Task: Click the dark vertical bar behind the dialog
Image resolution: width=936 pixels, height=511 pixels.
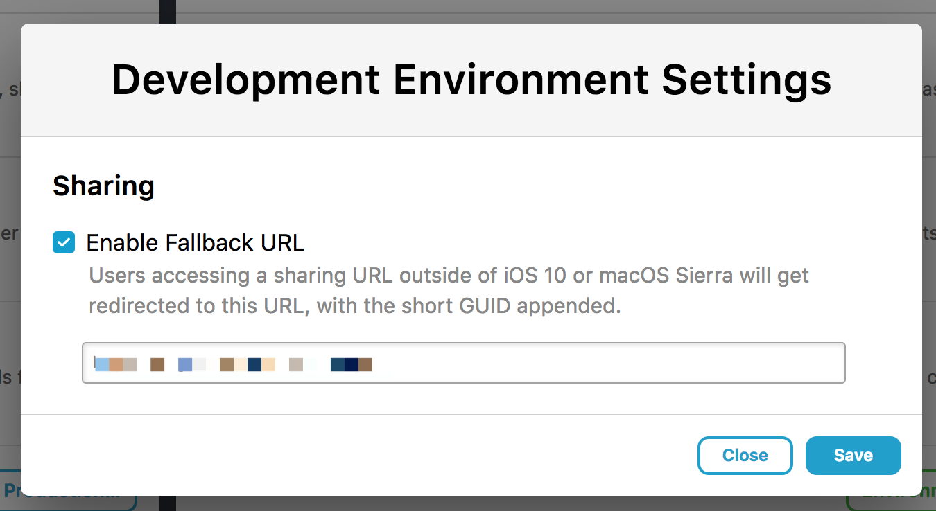Action: pos(167,10)
